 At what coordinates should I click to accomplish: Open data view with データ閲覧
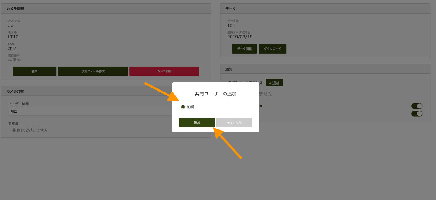tap(244, 49)
